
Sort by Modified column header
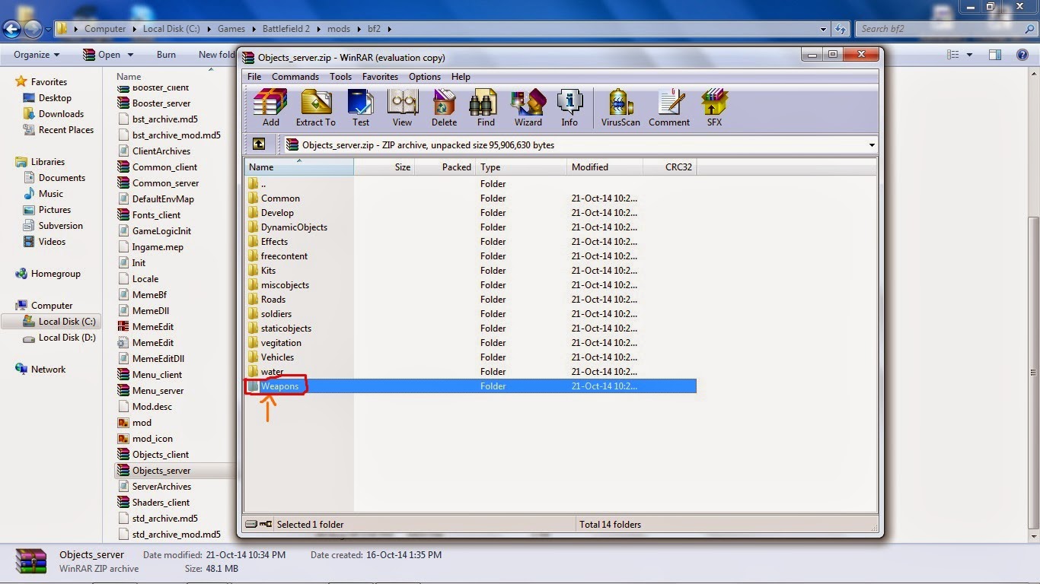point(605,167)
